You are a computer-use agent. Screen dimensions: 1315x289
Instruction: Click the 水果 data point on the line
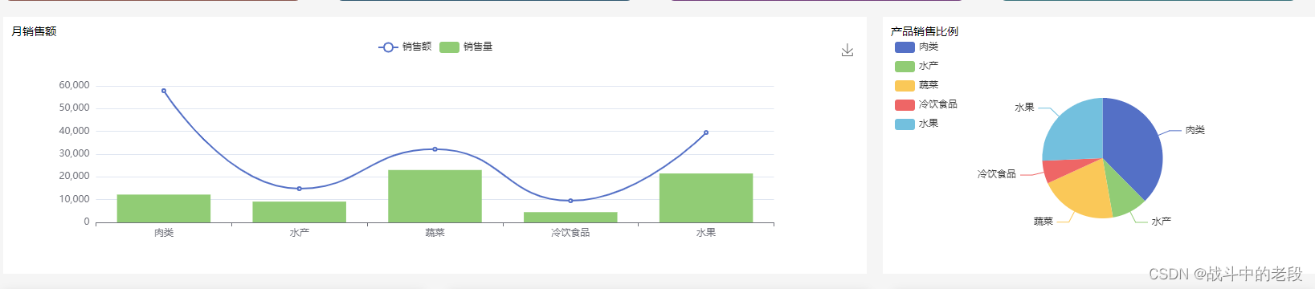(706, 132)
